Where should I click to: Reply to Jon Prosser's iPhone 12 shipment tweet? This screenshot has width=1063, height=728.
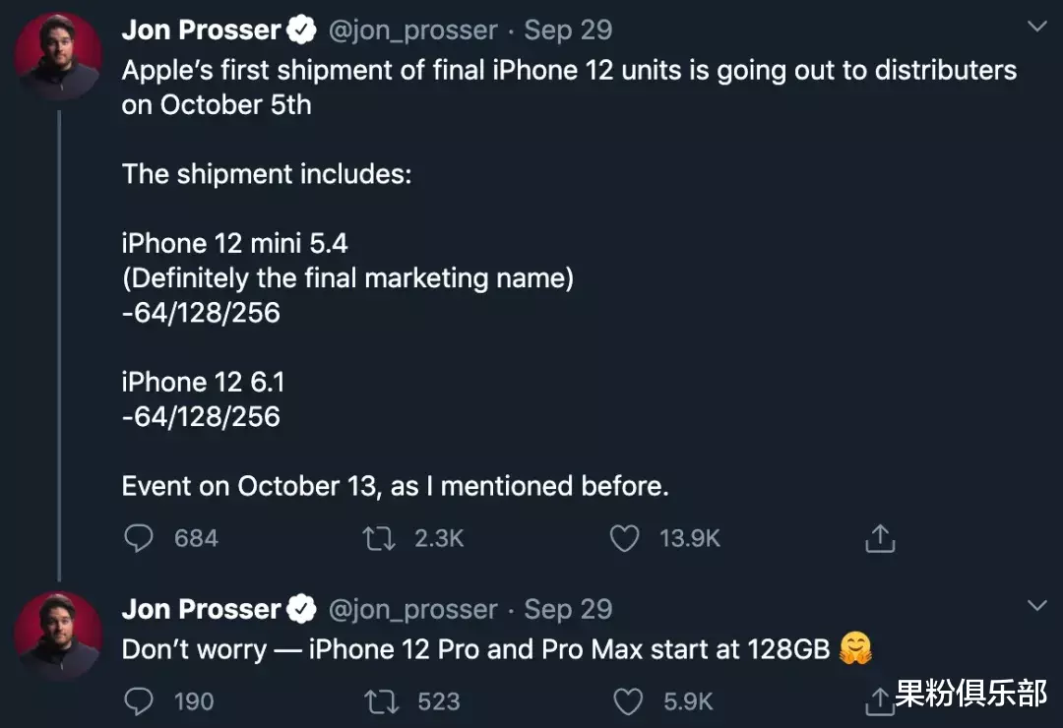click(x=139, y=538)
